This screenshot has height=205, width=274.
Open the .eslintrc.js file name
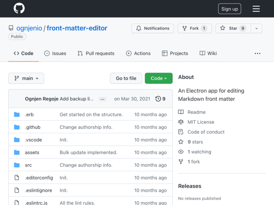tap(36, 203)
